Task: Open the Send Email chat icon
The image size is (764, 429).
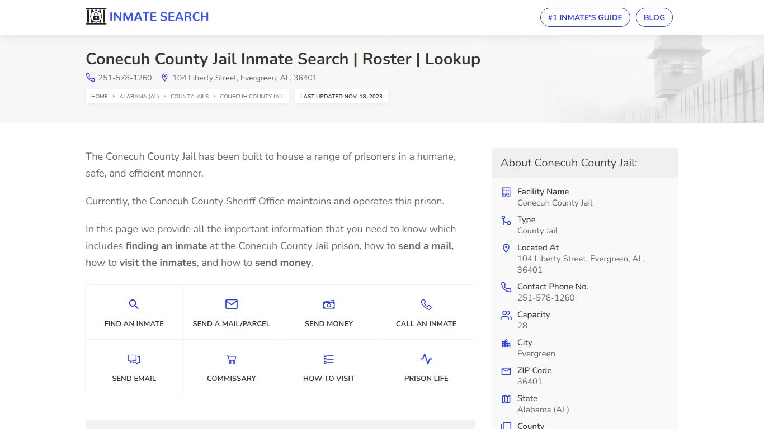Action: 134,359
